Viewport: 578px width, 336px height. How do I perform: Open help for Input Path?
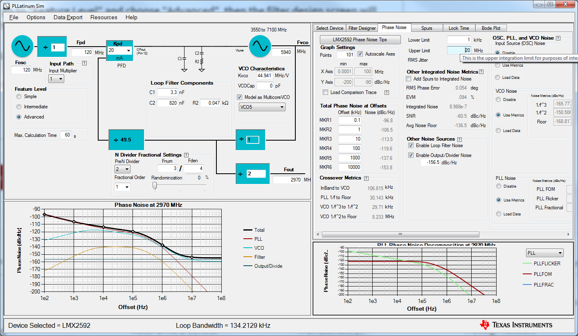[x=84, y=63]
